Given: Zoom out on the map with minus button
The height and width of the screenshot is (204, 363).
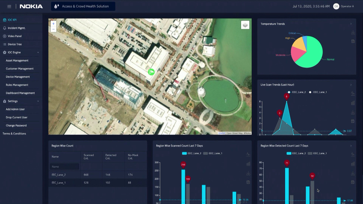Looking at the screenshot, I should pos(54,29).
